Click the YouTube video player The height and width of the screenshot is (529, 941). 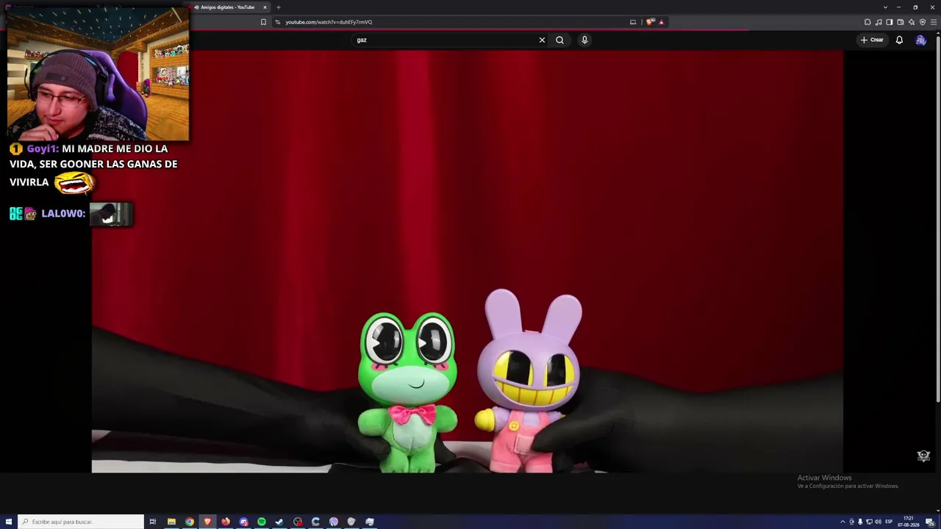point(468,262)
